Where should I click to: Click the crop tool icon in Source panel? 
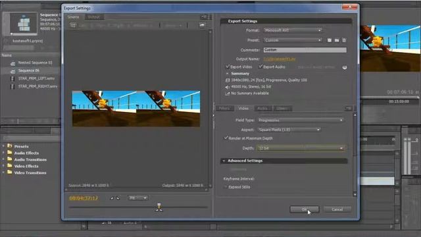click(x=73, y=25)
